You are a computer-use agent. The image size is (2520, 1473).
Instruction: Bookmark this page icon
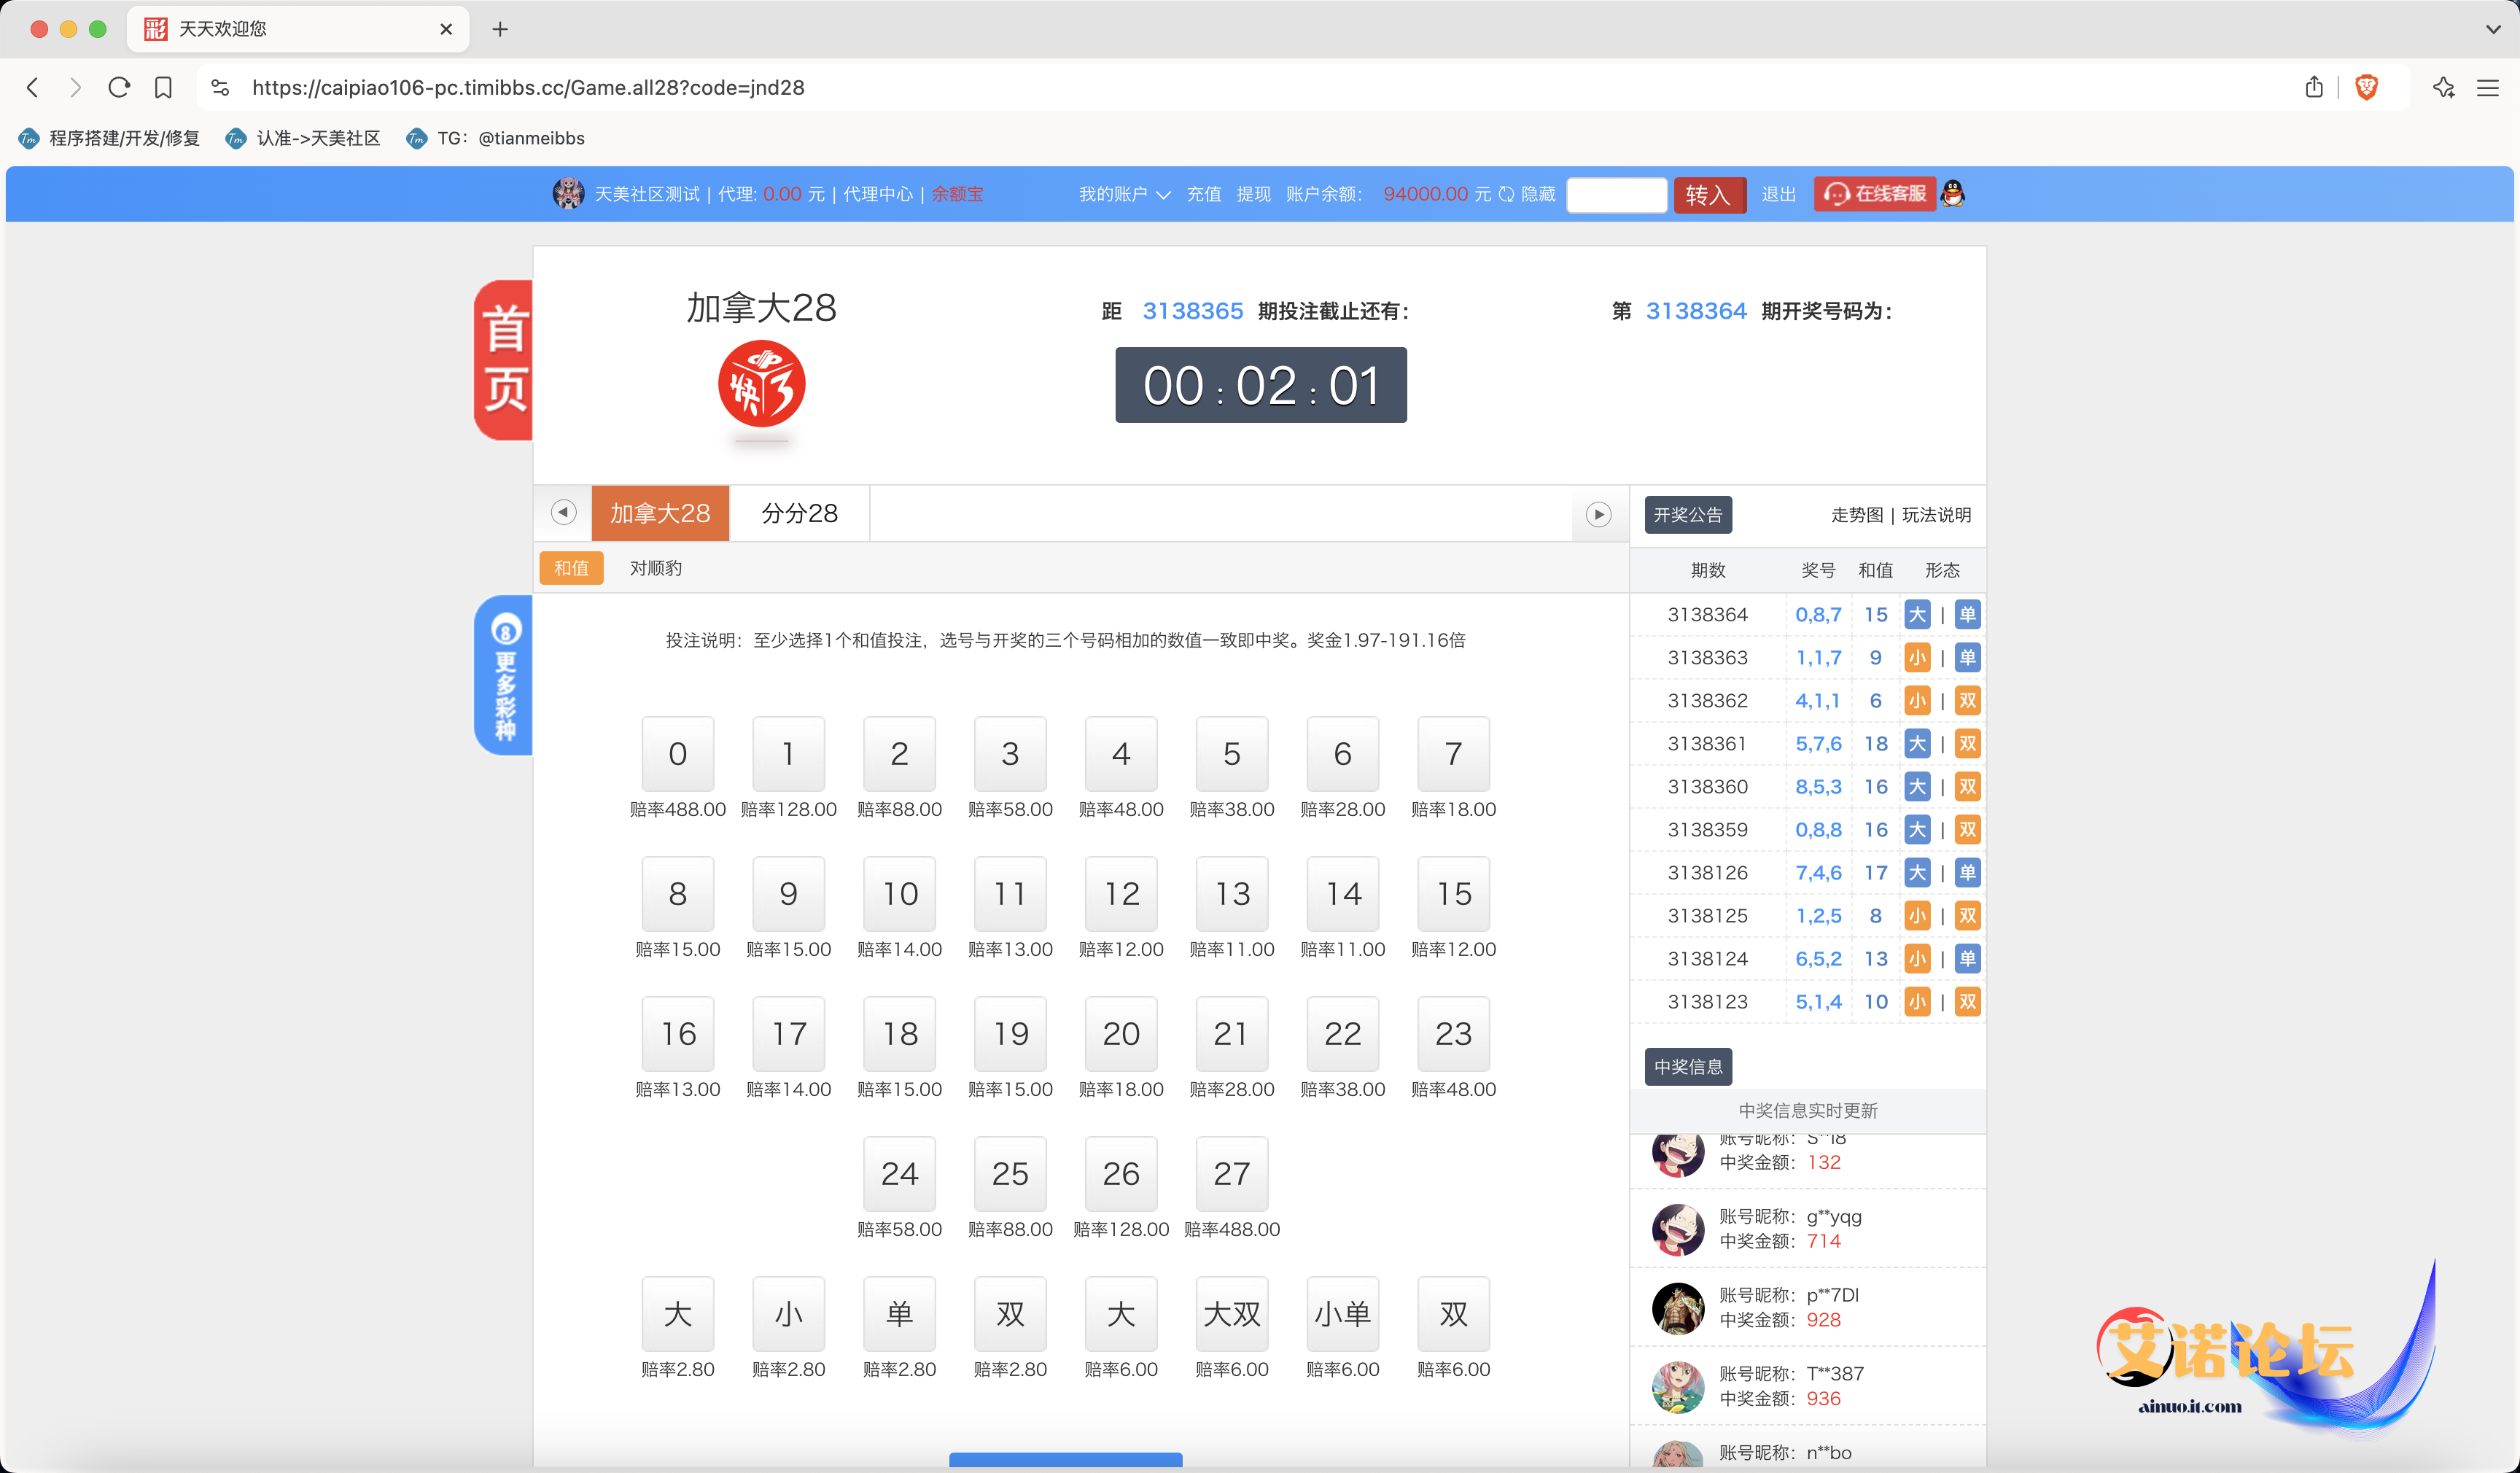tap(163, 87)
